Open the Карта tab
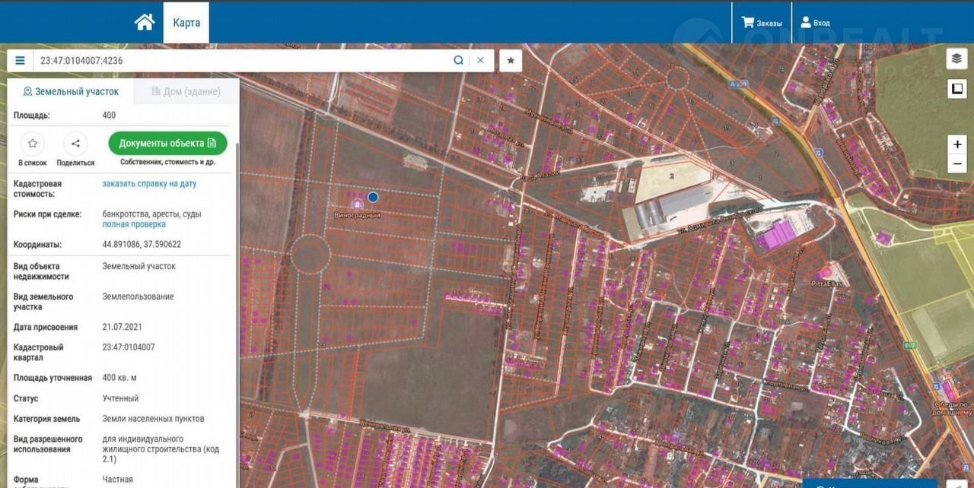 click(x=186, y=23)
